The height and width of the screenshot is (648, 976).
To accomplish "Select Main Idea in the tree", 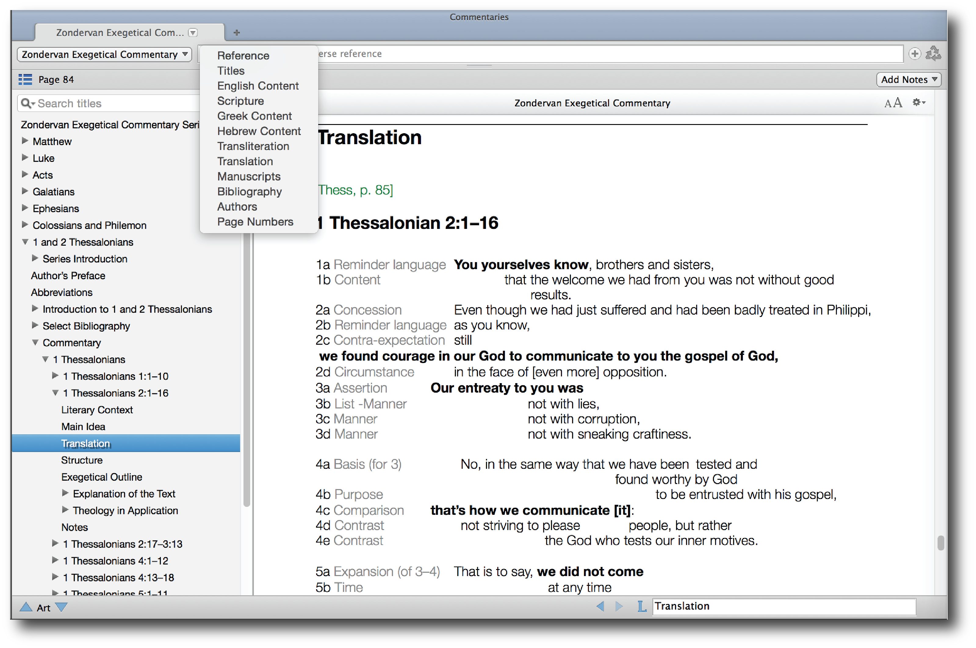I will [83, 426].
